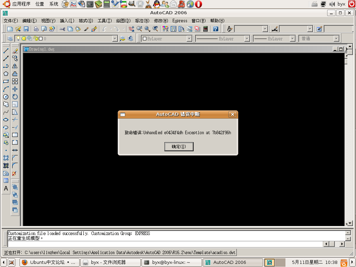
Task: Expand the dimension style dropdown arrow
Action: (310, 29)
